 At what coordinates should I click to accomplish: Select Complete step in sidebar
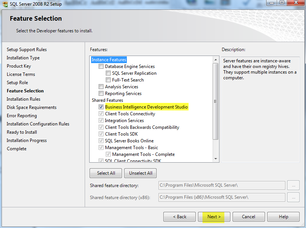[17, 149]
